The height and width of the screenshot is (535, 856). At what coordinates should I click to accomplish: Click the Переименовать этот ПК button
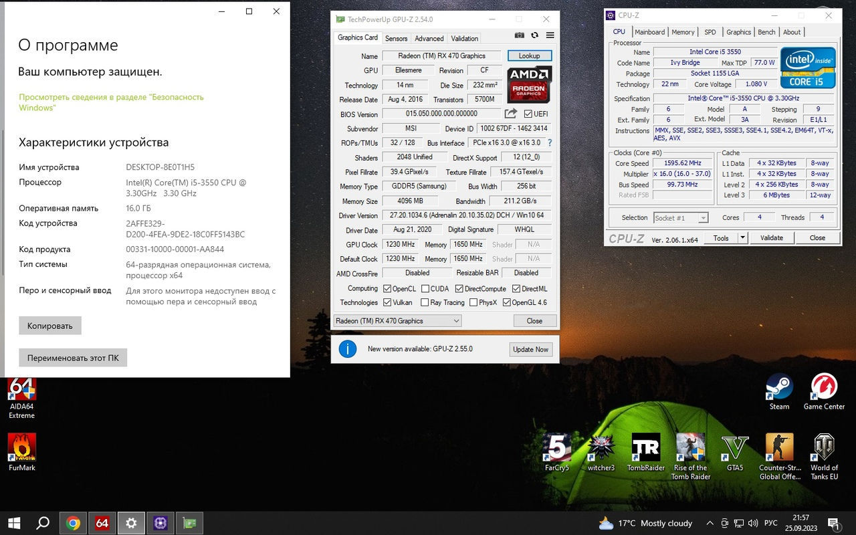tap(73, 358)
